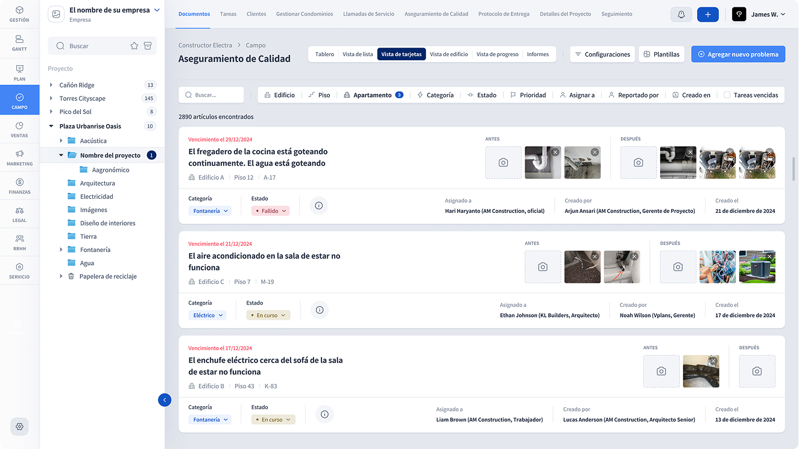Open the Ventas module
799x449 pixels.
click(x=19, y=129)
